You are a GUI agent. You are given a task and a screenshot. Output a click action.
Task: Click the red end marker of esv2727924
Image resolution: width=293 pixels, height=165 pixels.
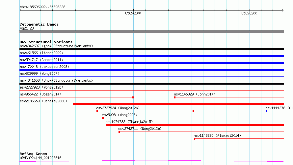click(x=193, y=111)
